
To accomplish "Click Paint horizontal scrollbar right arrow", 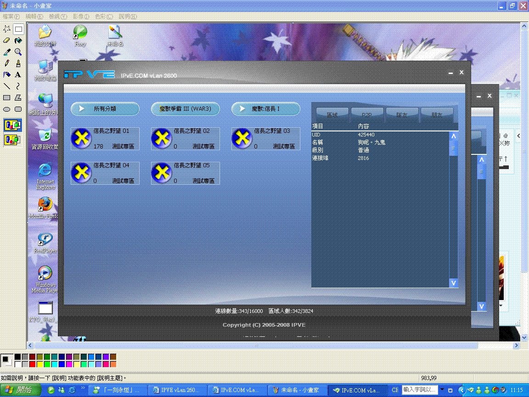I will 516,346.
